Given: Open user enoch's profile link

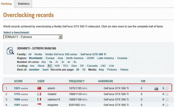Looking at the screenshot, I should coord(51,88).
